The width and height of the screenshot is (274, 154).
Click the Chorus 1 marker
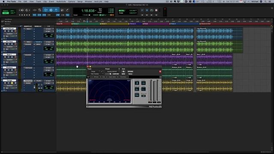click(x=75, y=24)
